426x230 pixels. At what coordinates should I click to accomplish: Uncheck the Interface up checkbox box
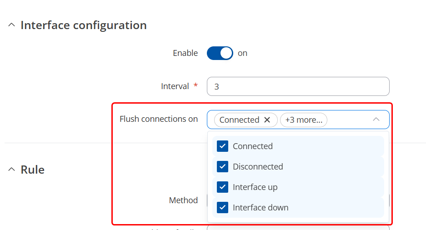(222, 187)
